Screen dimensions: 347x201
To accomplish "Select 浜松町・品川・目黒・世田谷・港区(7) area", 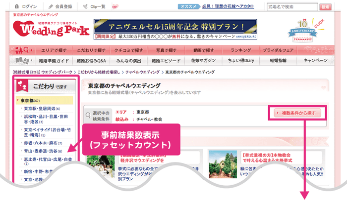I will [x=46, y=119].
